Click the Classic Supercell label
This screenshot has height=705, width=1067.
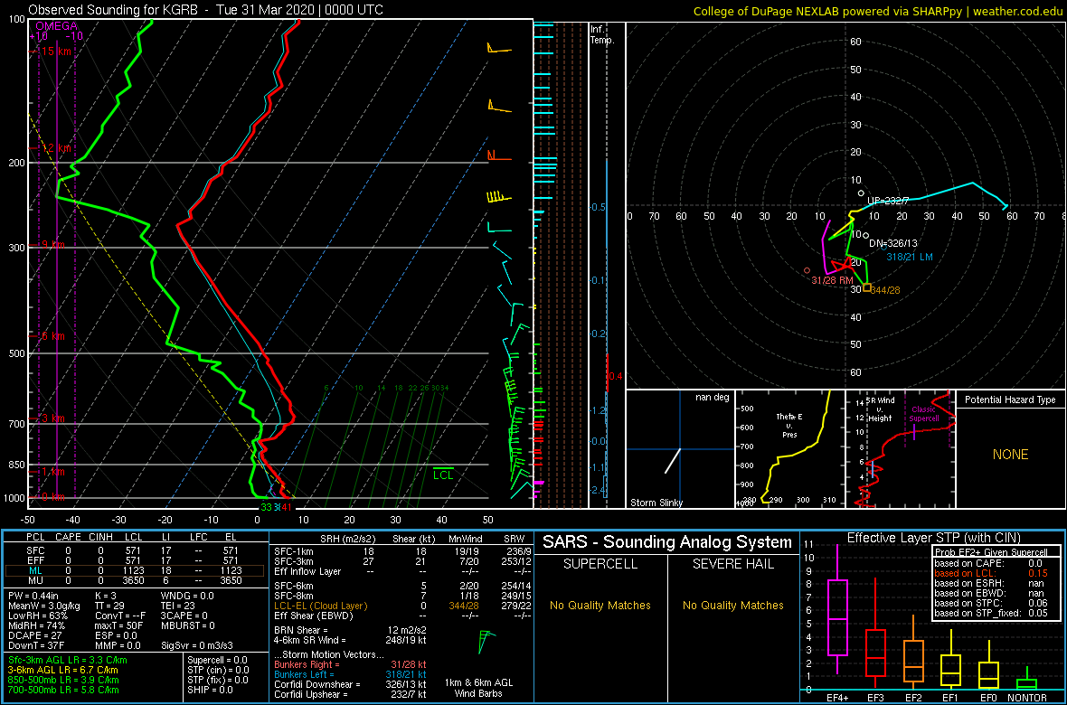pos(926,415)
